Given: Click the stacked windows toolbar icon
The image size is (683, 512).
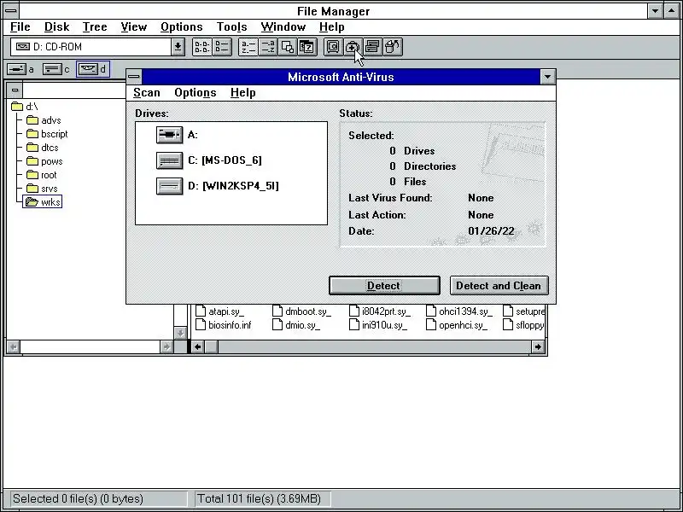Looking at the screenshot, I should (372, 47).
